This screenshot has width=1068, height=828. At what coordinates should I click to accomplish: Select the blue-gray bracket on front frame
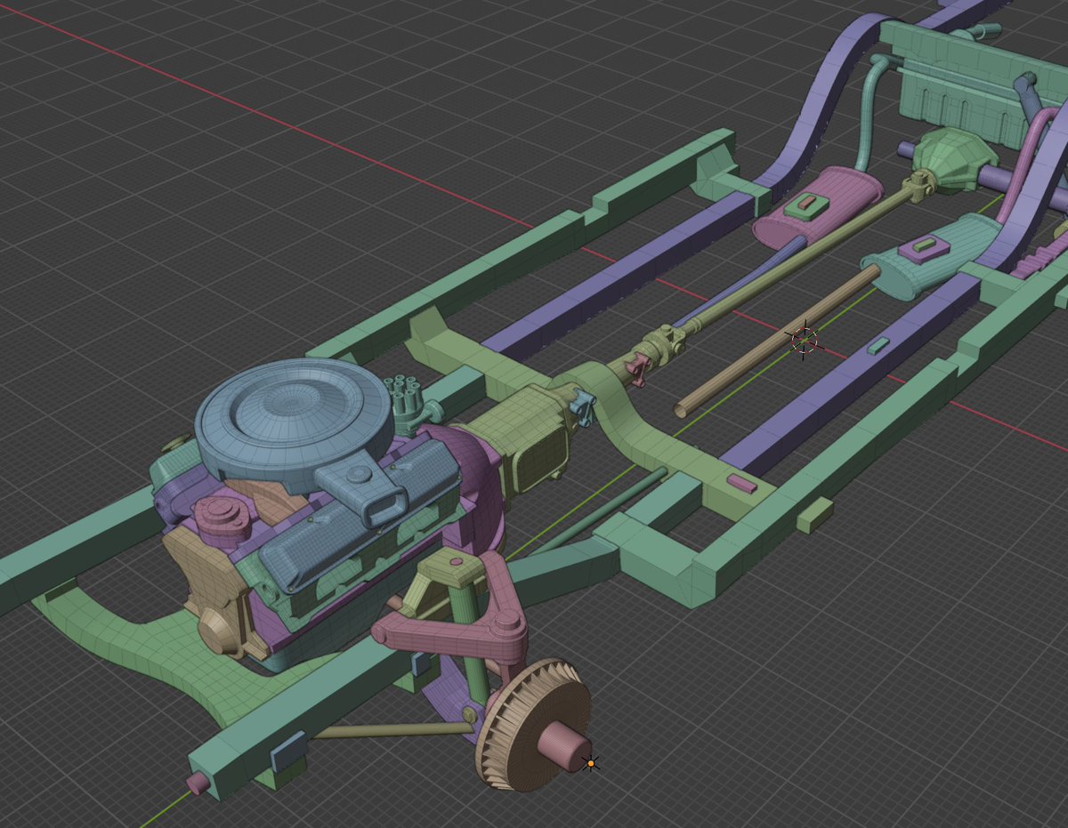click(x=288, y=752)
